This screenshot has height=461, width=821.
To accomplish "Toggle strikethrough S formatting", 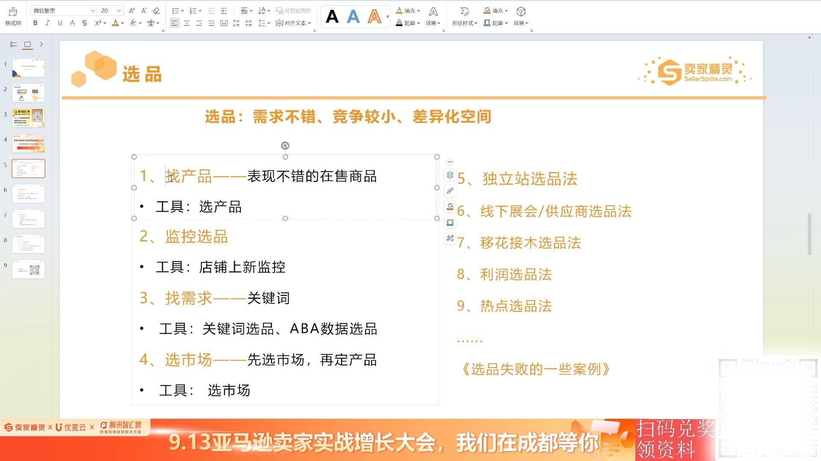I will (x=85, y=23).
